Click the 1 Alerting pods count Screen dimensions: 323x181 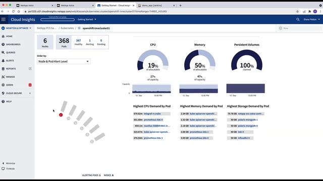point(90,42)
